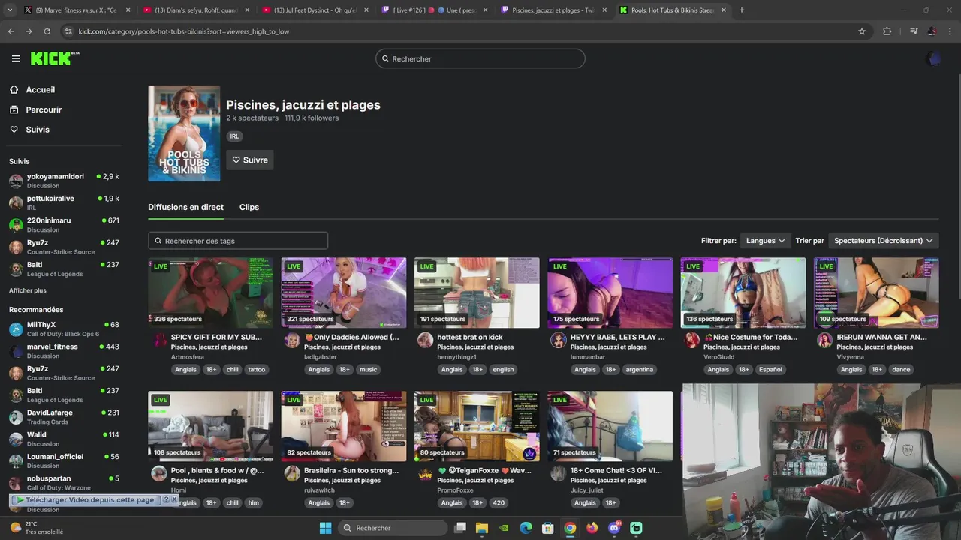Open the Walid recommended channel
This screenshot has width=961, height=540.
pos(64,439)
